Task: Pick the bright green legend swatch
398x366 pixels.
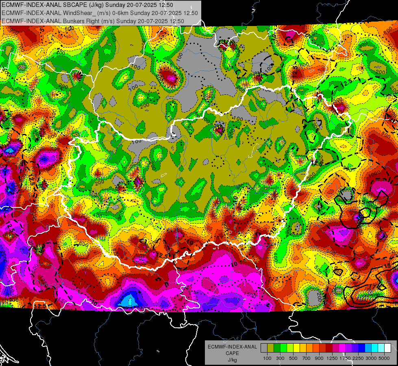Action: pos(283,348)
